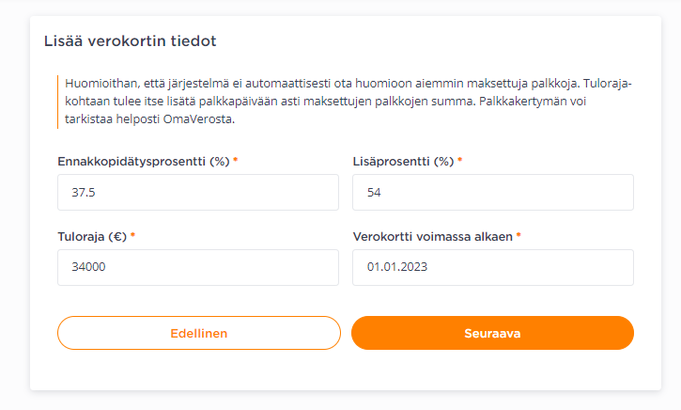681x410 pixels.
Task: Focus the Lisäprosentti field showing 54
Action: [x=493, y=192]
